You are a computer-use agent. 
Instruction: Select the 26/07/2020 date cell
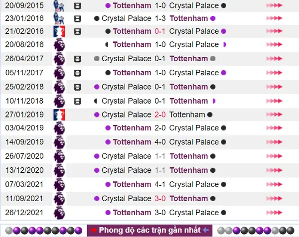point(24,156)
